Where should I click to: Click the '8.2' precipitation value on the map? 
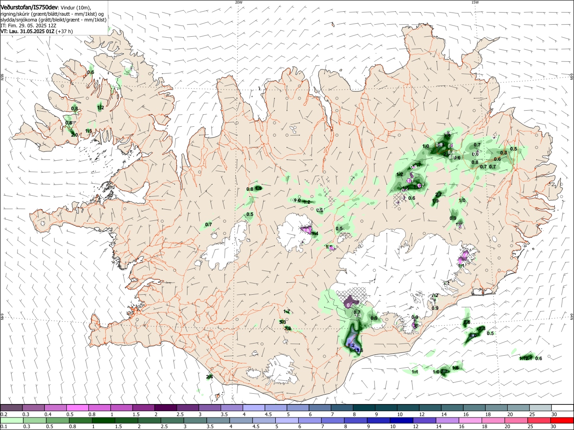pyautogui.click(x=351, y=346)
